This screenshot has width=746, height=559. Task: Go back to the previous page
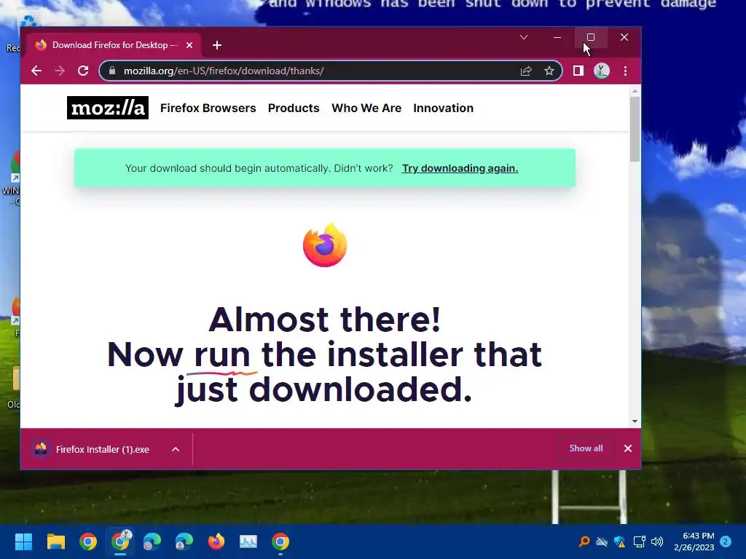(36, 71)
